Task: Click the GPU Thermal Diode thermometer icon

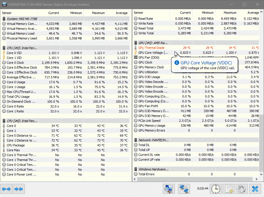Action: tap(135, 48)
